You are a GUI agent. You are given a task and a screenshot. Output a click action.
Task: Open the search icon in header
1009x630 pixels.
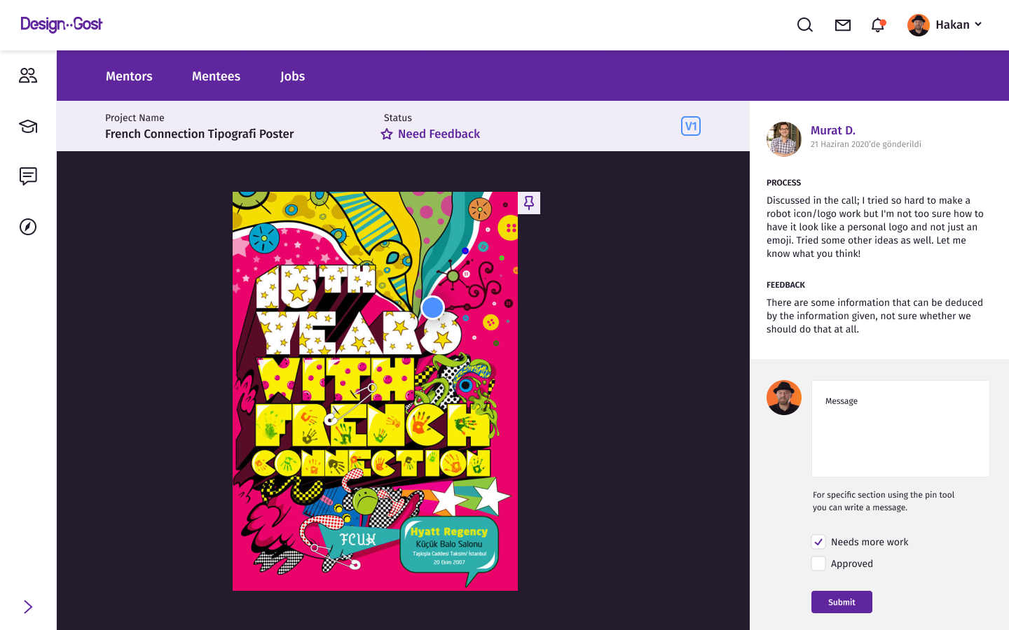(x=805, y=25)
